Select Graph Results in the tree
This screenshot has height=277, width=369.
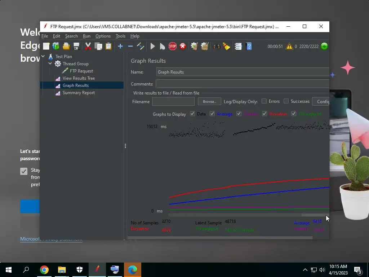[76, 85]
